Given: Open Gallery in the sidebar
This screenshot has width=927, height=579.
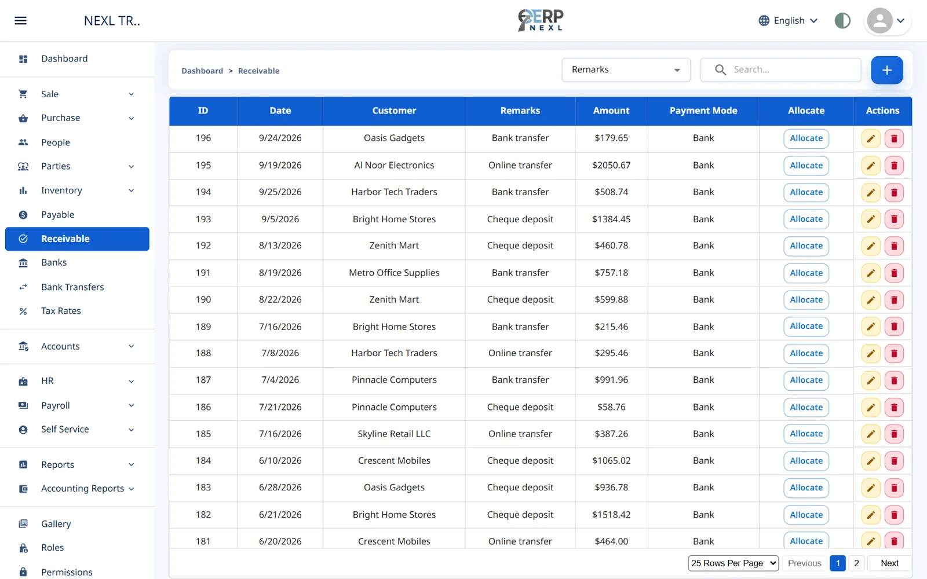Looking at the screenshot, I should click(77, 524).
